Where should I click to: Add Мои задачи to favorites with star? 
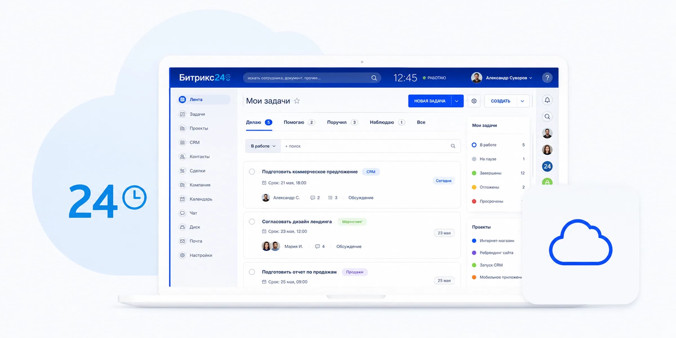click(297, 101)
